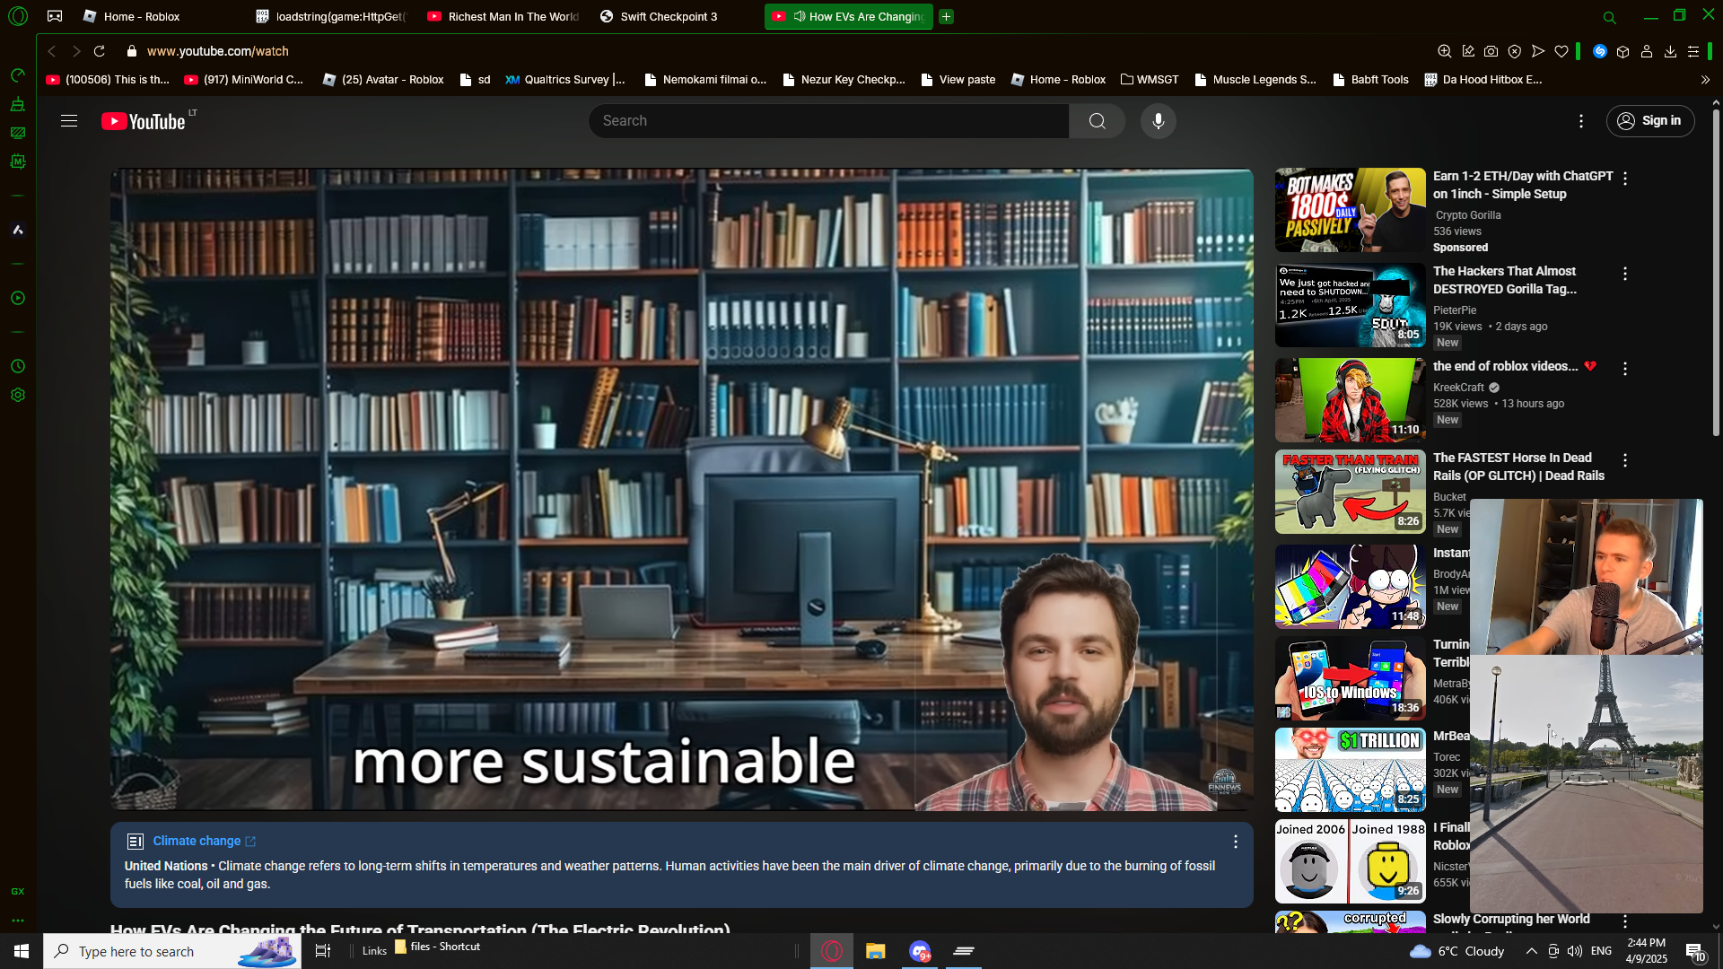Screen dimensions: 1723x969
Task: Switch to Home - Roblox tab
Action: (x=142, y=16)
